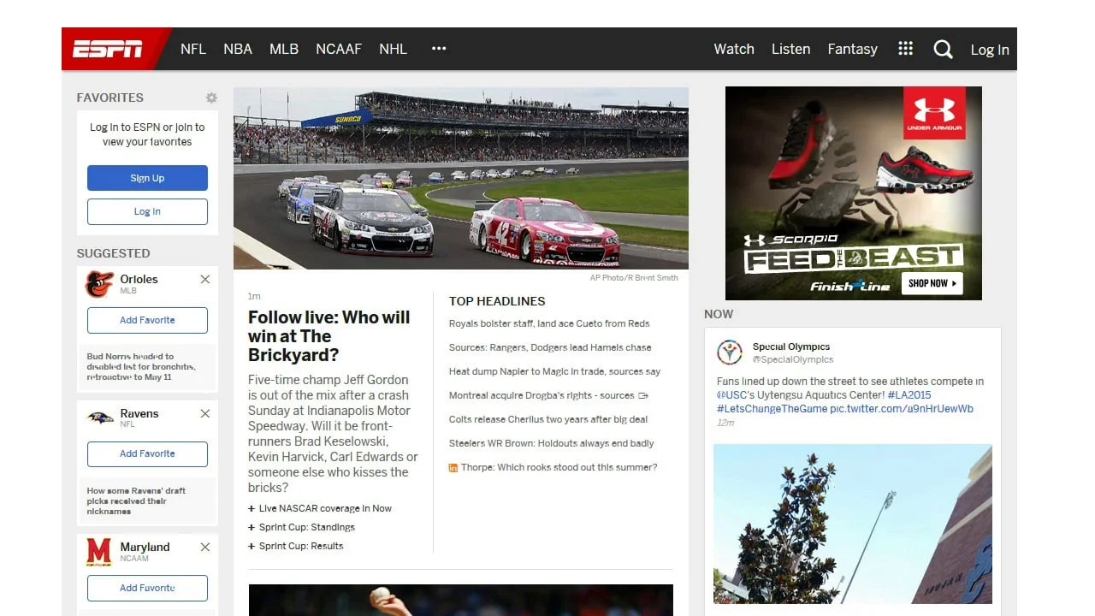Add Maryland as a favorite
This screenshot has width=1095, height=616.
[x=147, y=588]
